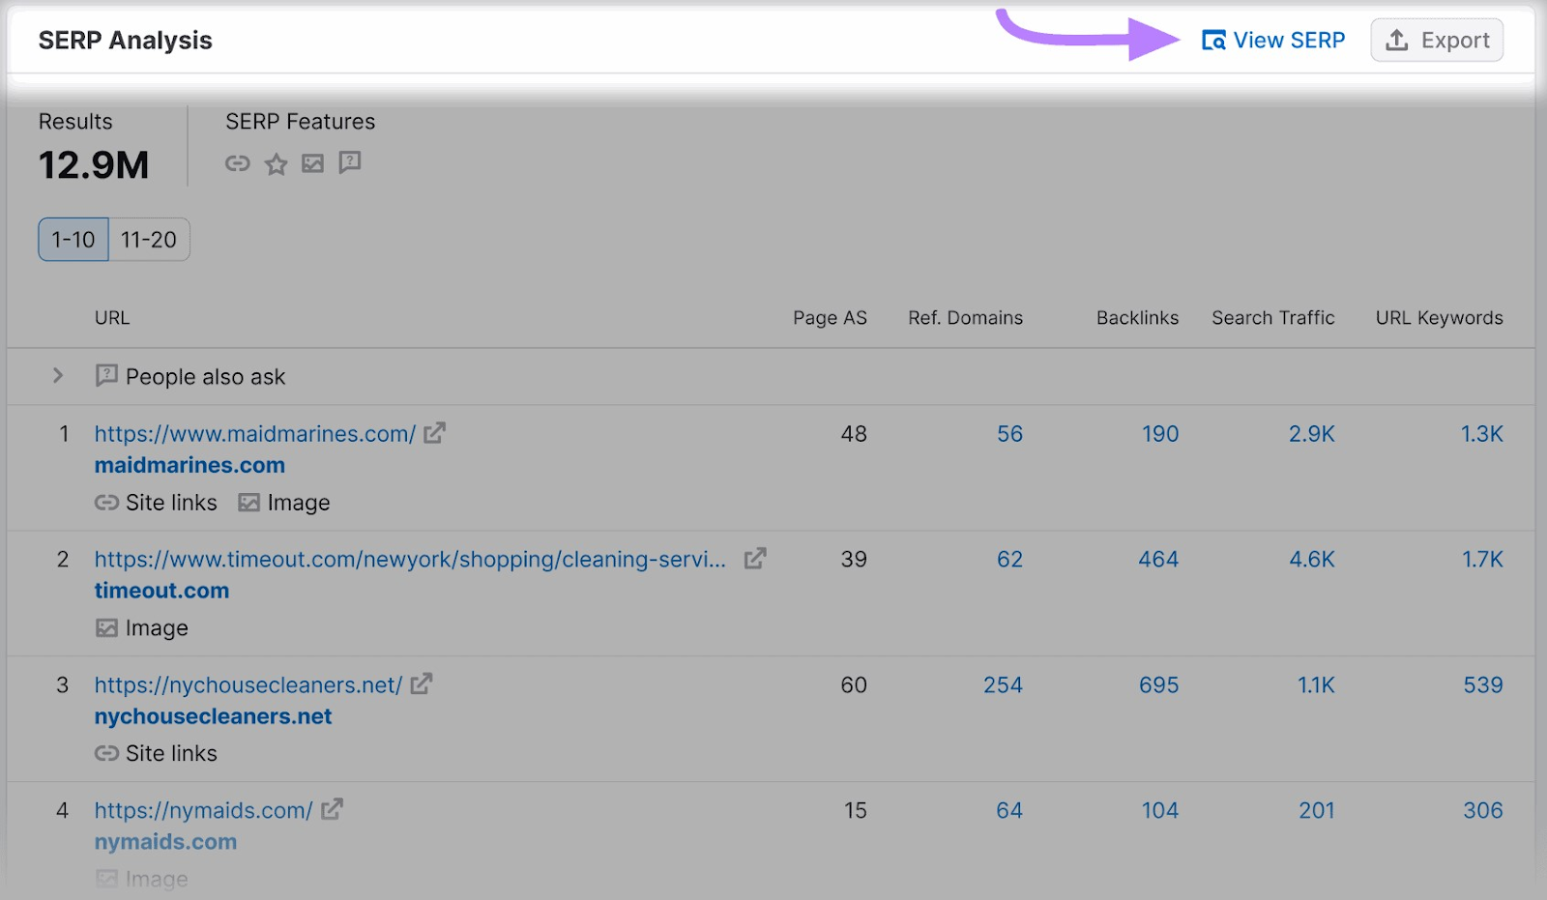Open timeout.com result in new tab
Image resolution: width=1547 pixels, height=900 pixels.
coord(754,557)
